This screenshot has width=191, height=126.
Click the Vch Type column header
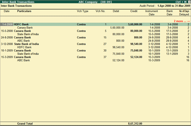click(x=83, y=11)
